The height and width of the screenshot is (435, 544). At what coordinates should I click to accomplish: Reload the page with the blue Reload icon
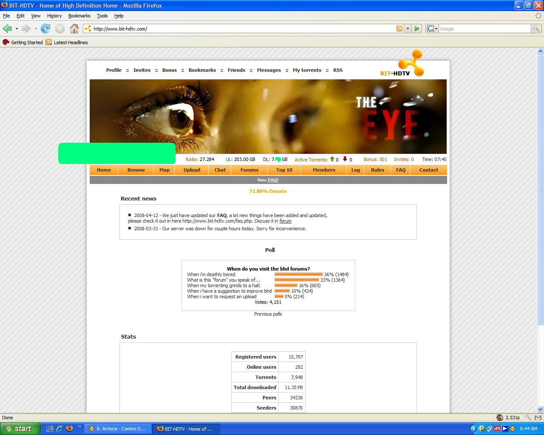[45, 28]
